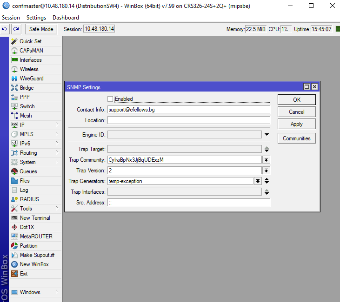The image size is (340, 302).
Task: Open the PPP icon
Action: 14,97
